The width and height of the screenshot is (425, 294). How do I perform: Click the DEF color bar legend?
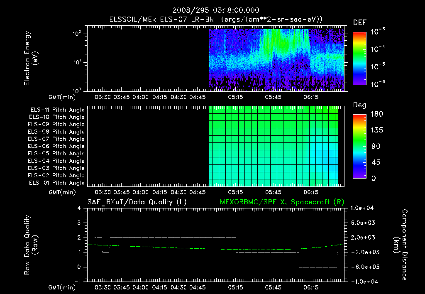[x=359, y=59]
